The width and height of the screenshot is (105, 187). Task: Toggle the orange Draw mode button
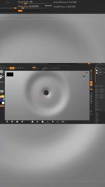tap(13, 68)
